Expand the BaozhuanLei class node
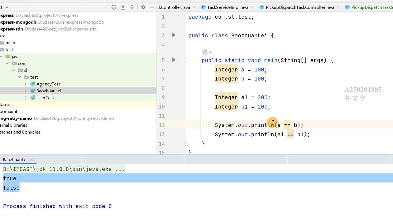393x216 pixels. point(26,91)
